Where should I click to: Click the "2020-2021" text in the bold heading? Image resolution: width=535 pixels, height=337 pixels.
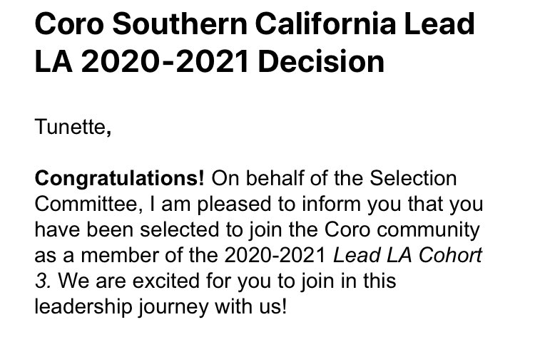coord(165,62)
